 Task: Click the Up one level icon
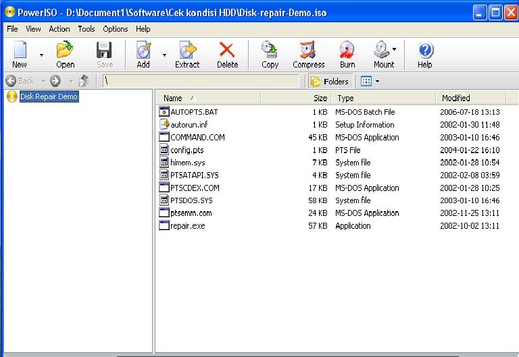coord(84,81)
